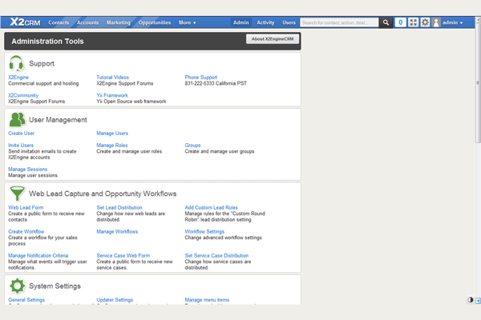Go to the Opportunities module
The image size is (481, 320).
point(154,22)
